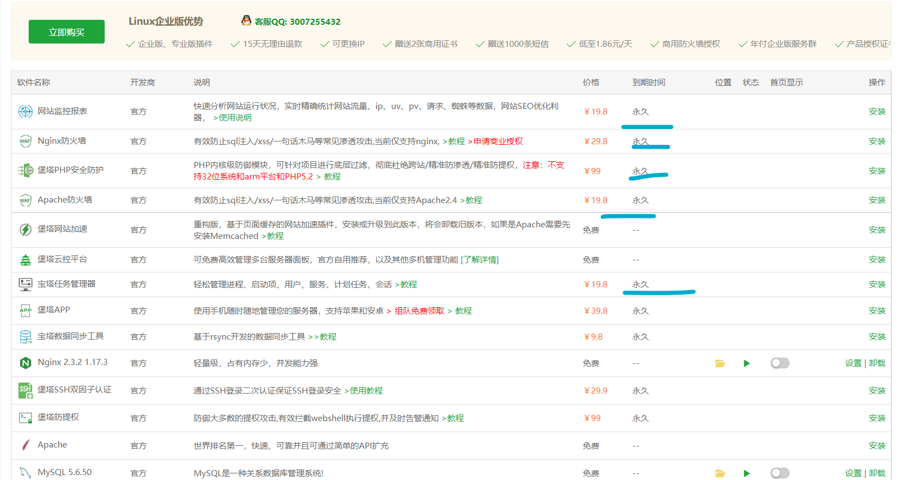
Task: Click the 宝塔任务管理器 monitor icon
Action: click(x=25, y=285)
